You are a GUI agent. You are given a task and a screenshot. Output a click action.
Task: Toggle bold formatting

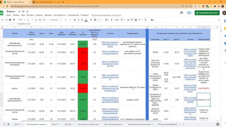click(x=75, y=20)
